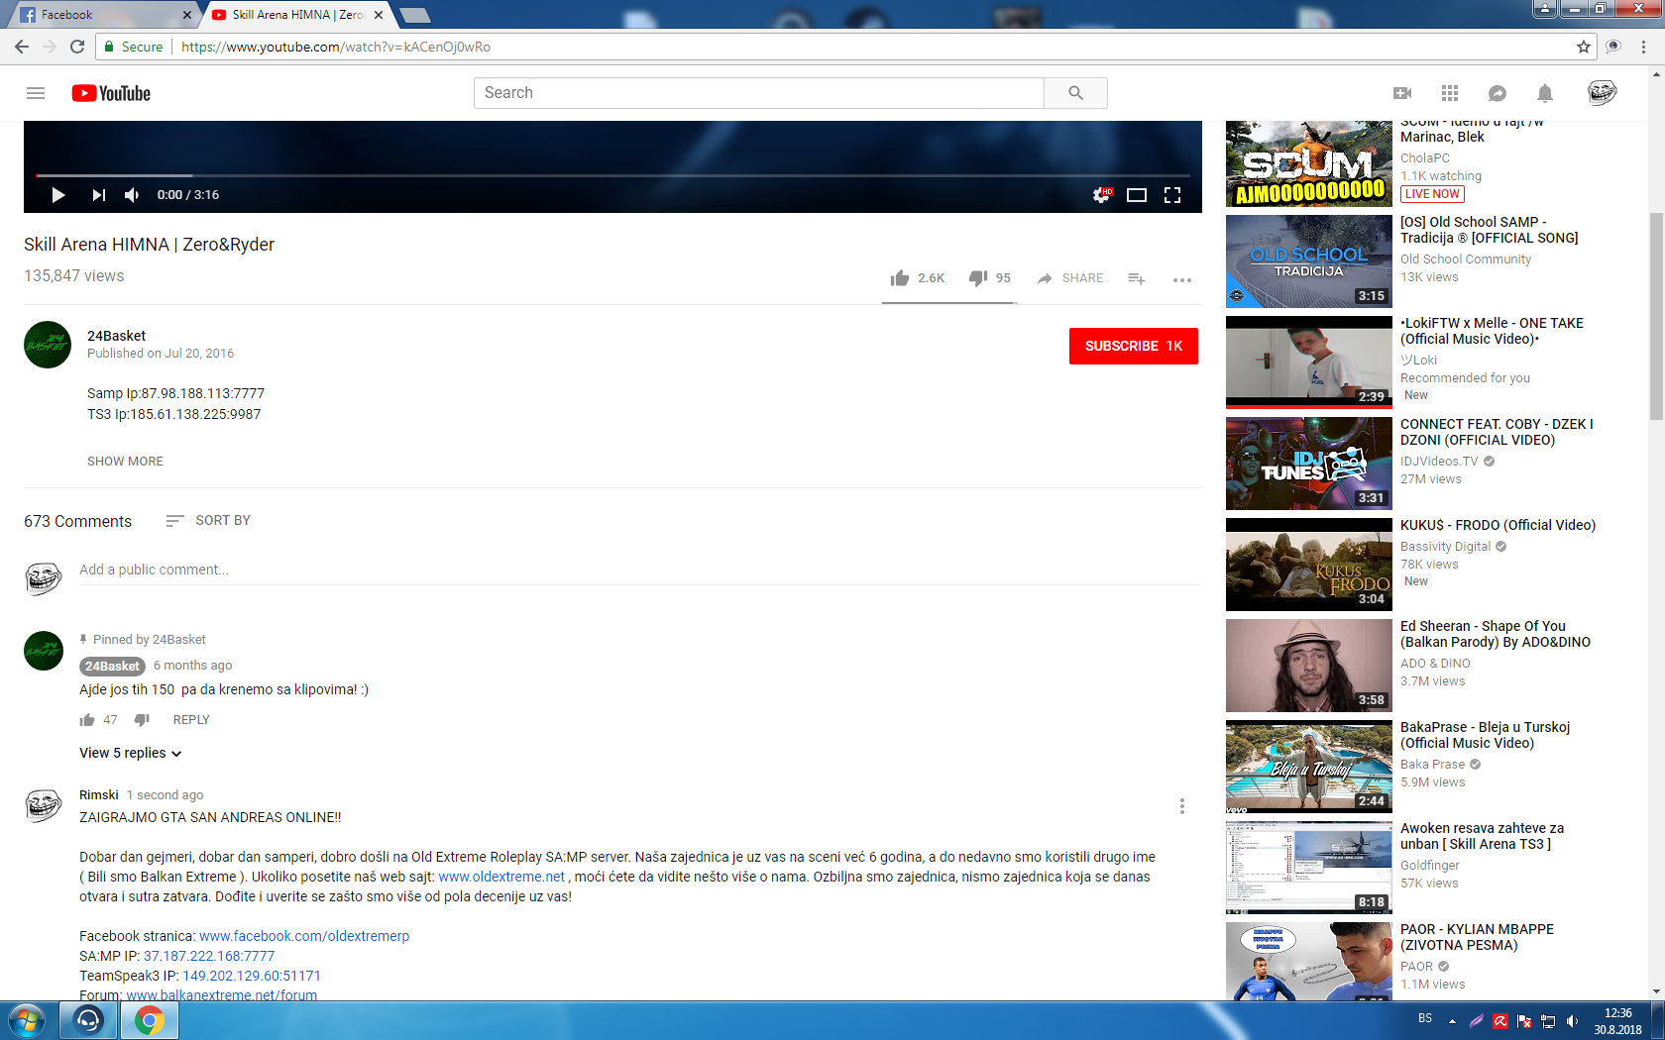This screenshot has width=1665, height=1040.
Task: Open 24Basket channel name link
Action: [116, 336]
